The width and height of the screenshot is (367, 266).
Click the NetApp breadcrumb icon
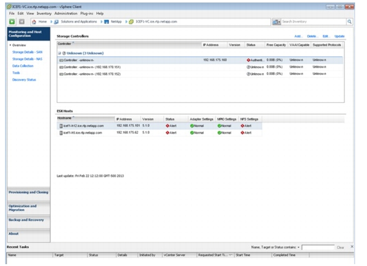point(106,22)
